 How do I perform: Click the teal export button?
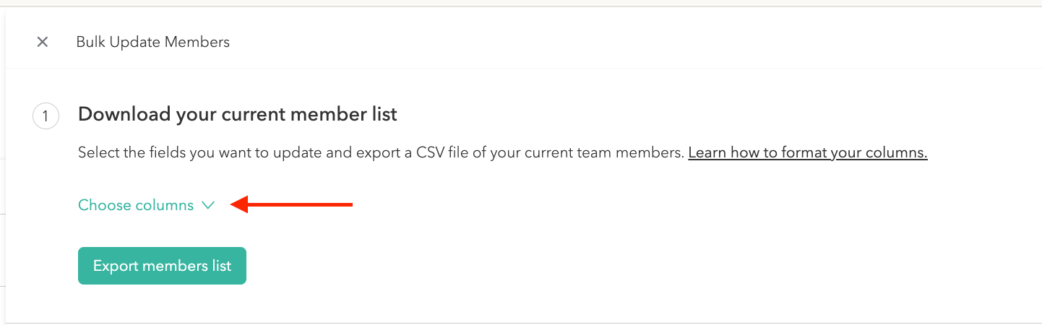(x=162, y=266)
